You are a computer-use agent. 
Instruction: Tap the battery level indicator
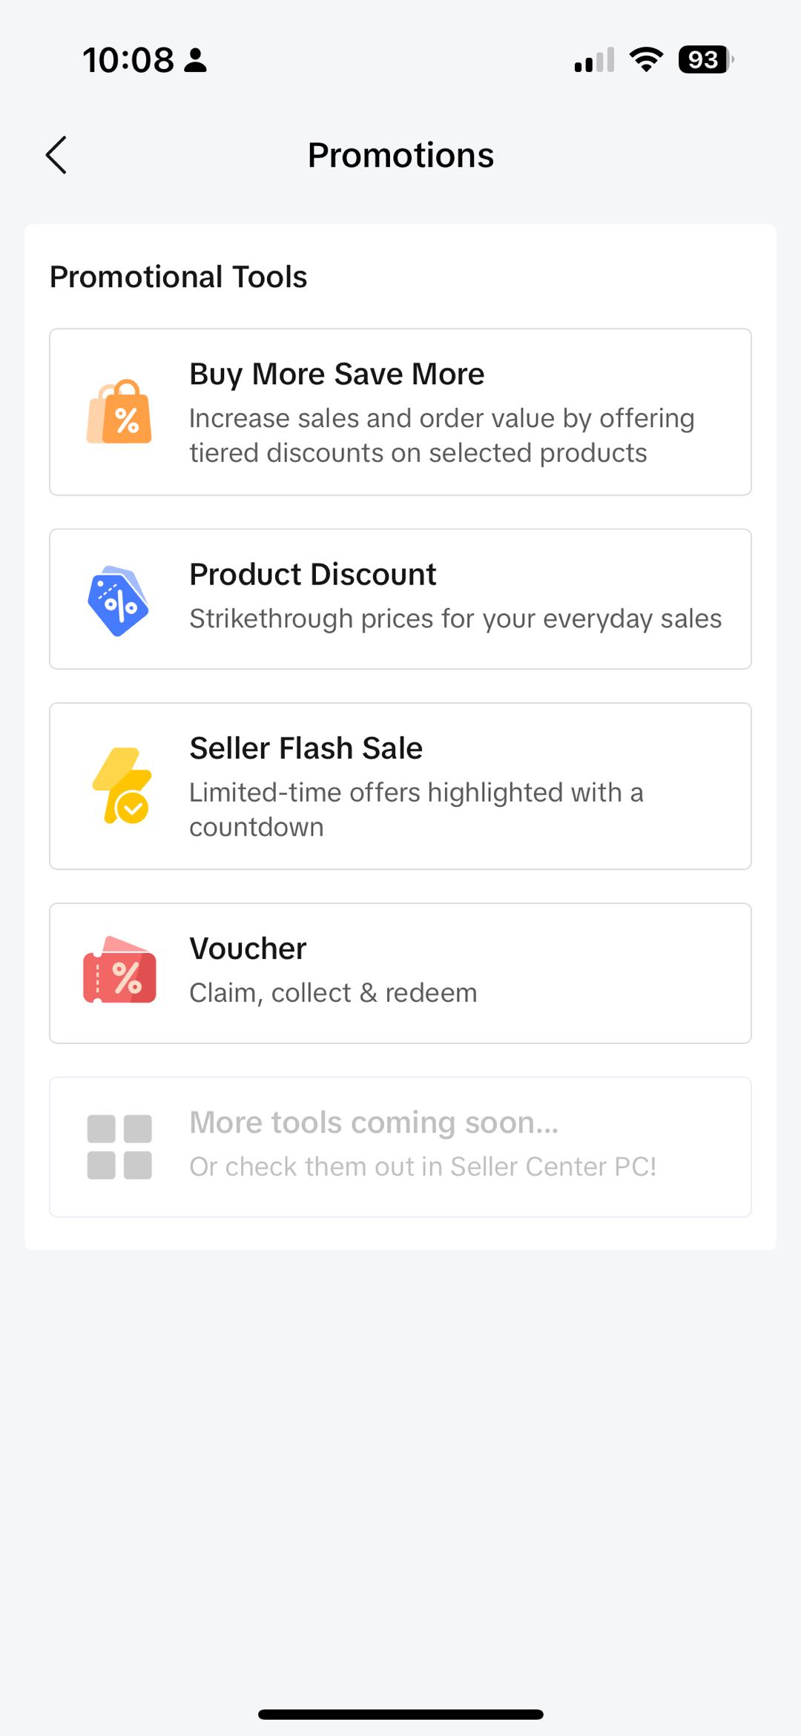(705, 59)
